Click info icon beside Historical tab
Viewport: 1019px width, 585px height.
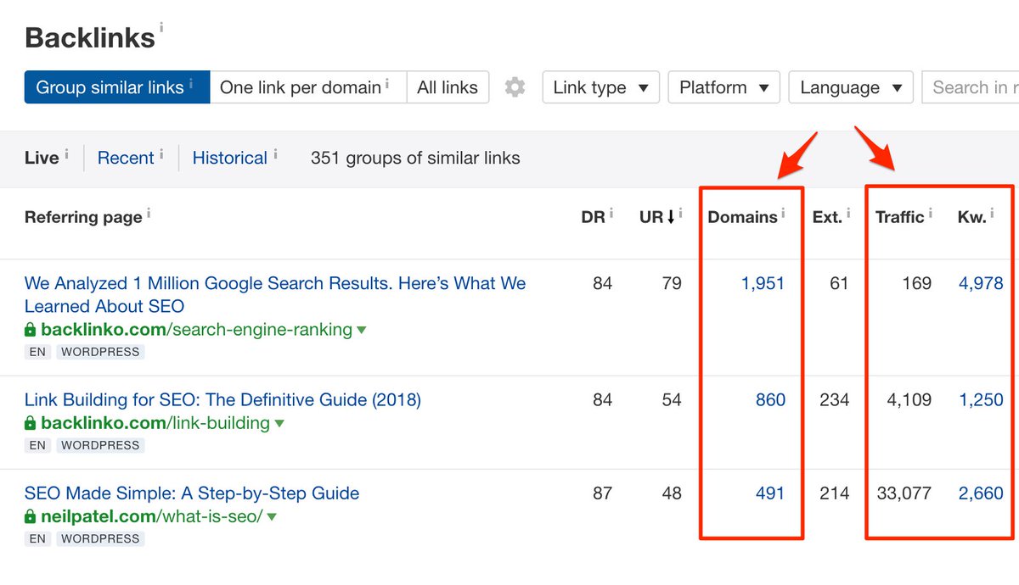coord(274,153)
